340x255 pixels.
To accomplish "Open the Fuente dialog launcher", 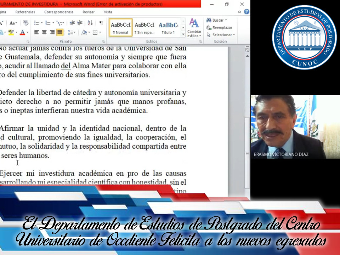I will coord(28,41).
